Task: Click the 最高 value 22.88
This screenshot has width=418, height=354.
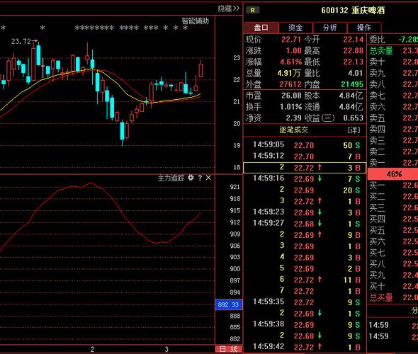Action: coord(354,50)
